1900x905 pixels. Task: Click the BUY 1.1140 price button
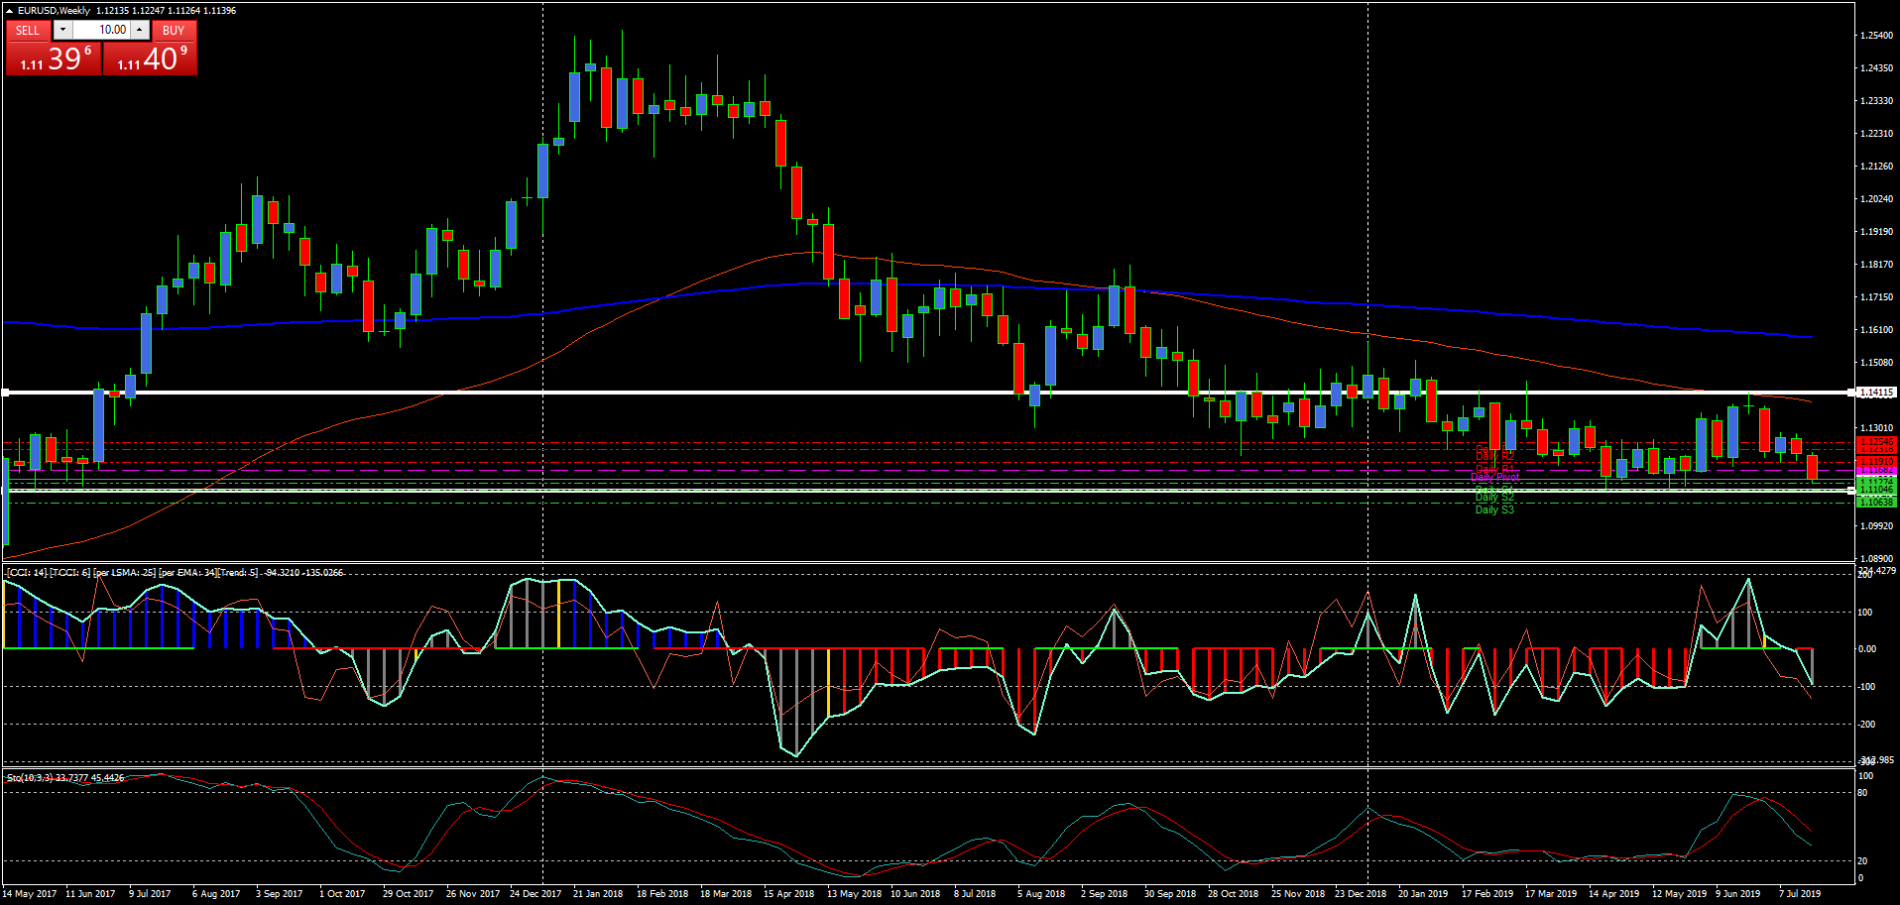coord(149,58)
